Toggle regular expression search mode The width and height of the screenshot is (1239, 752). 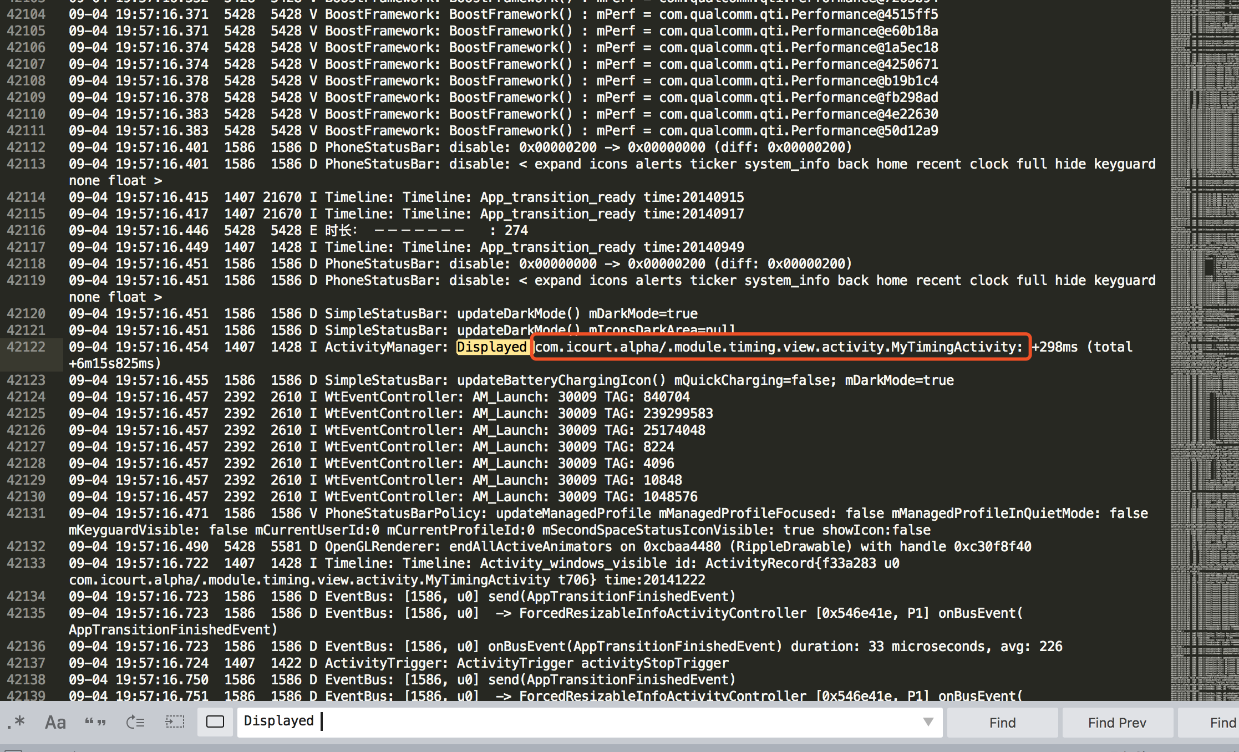coord(17,722)
